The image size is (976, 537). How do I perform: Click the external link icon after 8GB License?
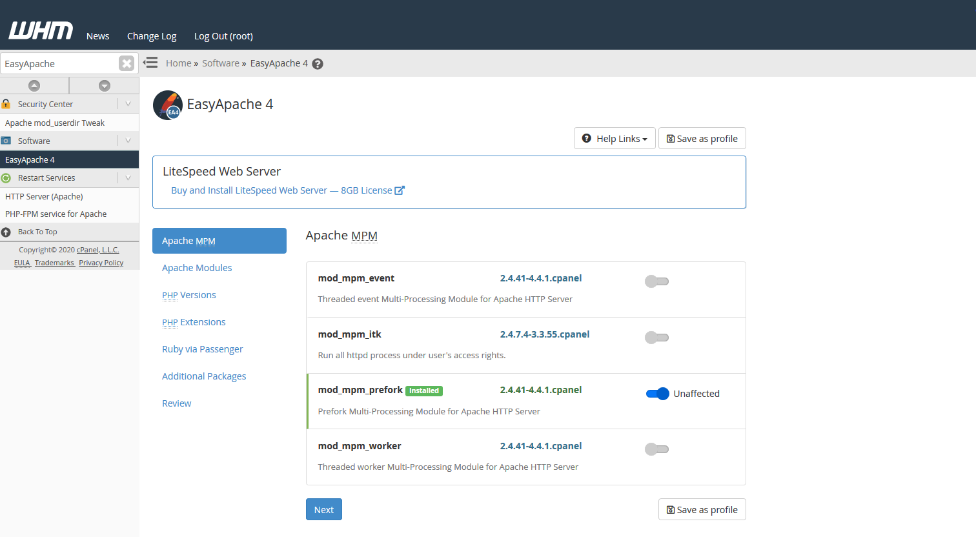pos(400,190)
